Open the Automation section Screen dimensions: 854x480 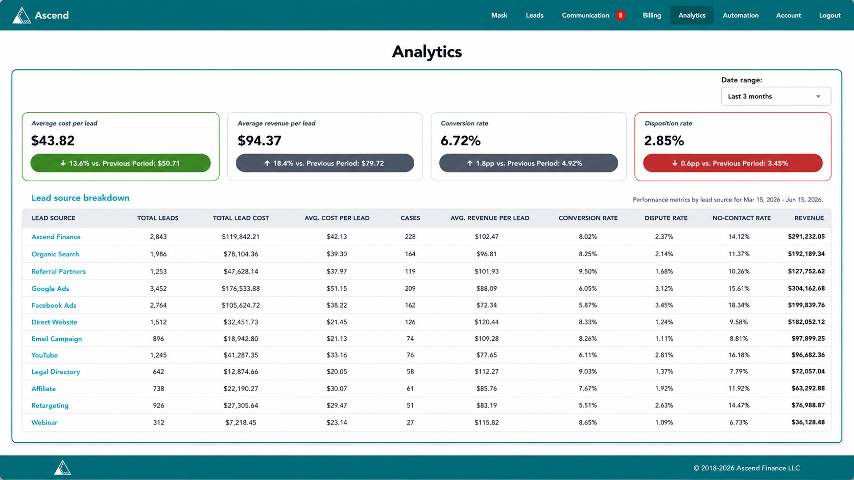(740, 15)
